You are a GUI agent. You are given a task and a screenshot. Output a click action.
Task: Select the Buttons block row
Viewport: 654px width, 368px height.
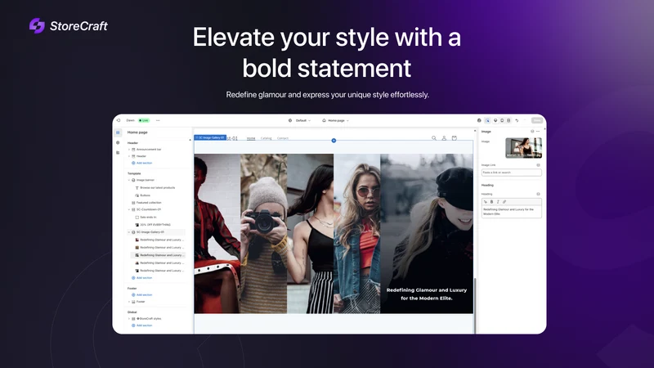[158, 195]
